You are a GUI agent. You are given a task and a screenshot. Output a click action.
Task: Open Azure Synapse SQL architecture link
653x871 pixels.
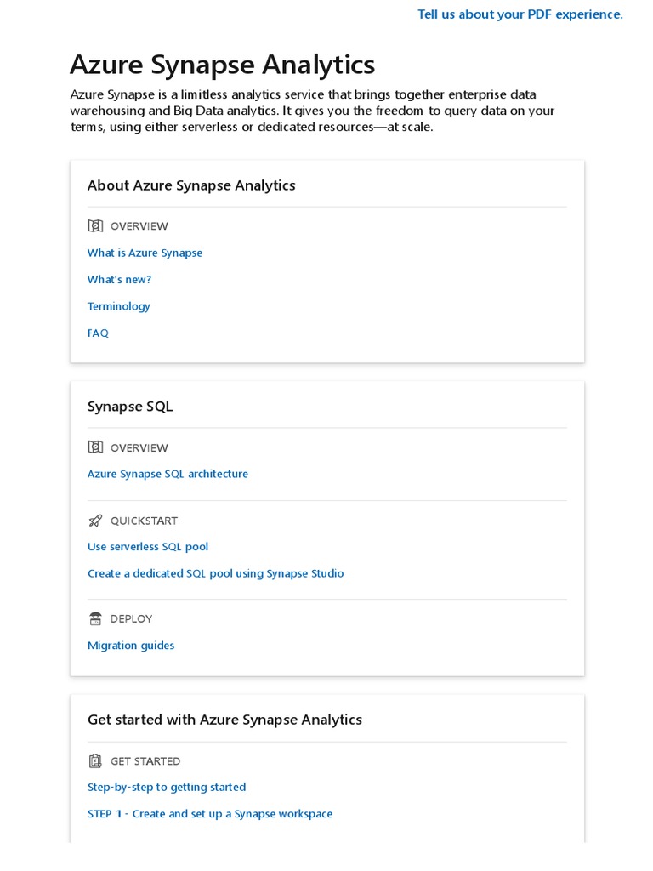point(168,474)
